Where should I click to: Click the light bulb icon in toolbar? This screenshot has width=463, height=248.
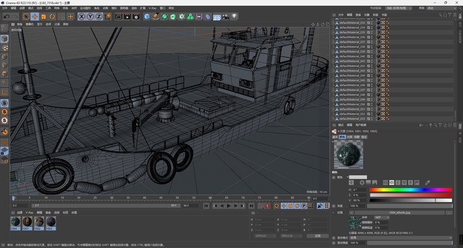click(235, 17)
